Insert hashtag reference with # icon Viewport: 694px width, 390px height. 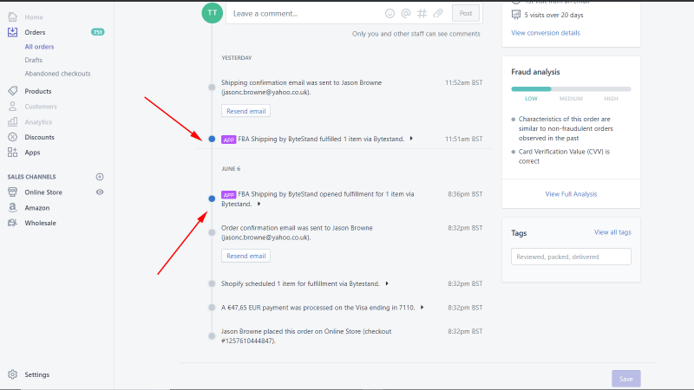(x=422, y=13)
